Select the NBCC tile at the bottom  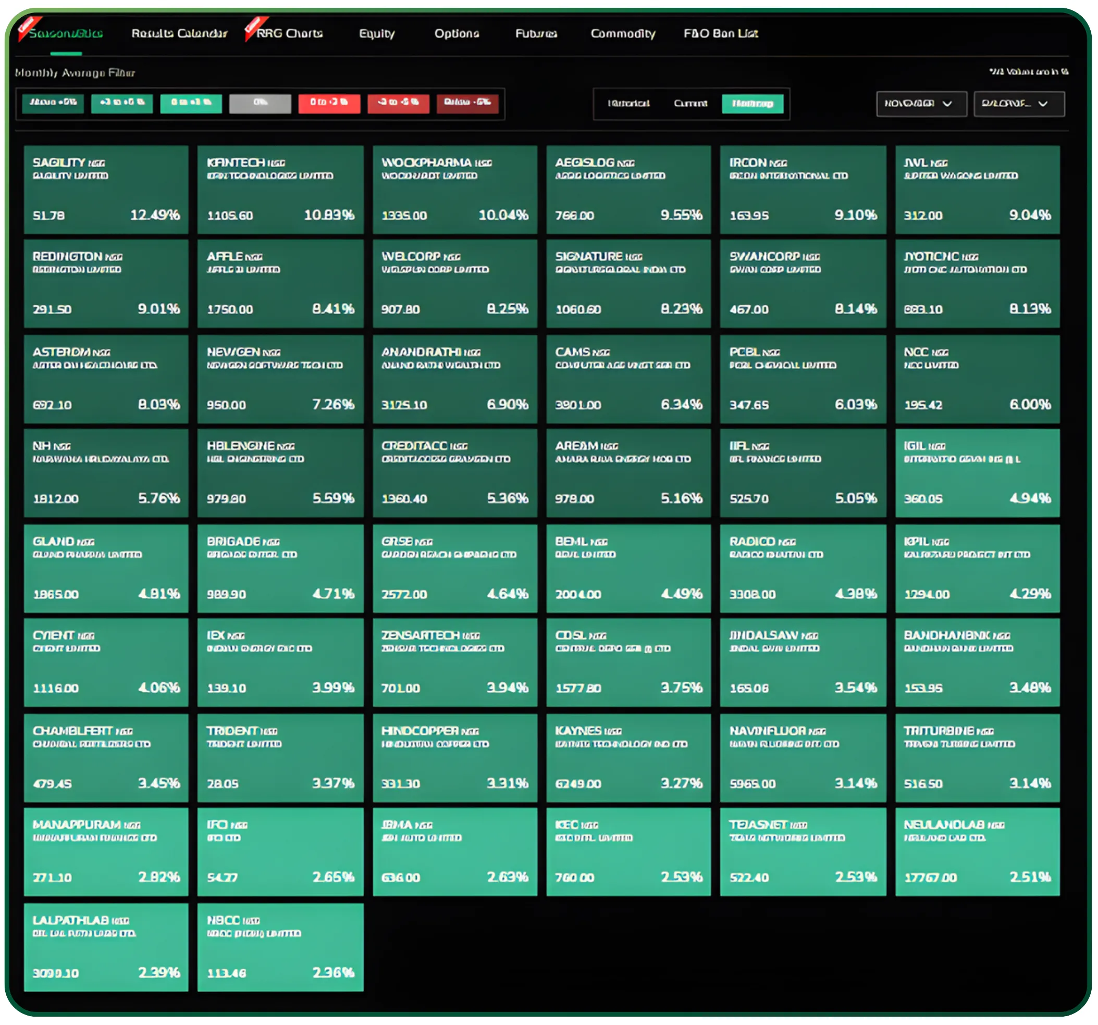280,947
